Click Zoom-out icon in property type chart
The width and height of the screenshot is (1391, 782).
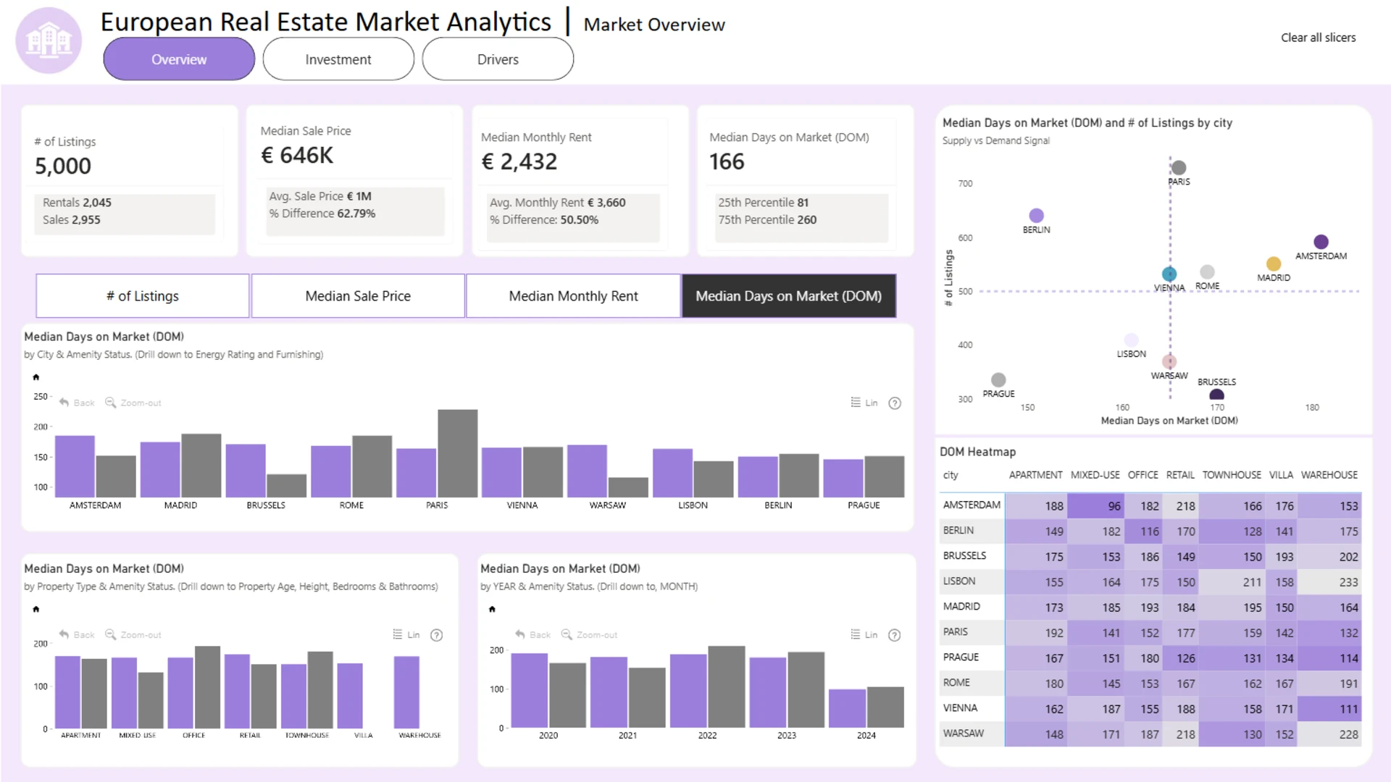pos(111,634)
